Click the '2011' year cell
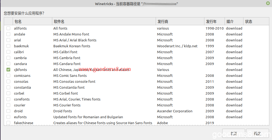Screen dimensions: 272x140 pos(210,81)
